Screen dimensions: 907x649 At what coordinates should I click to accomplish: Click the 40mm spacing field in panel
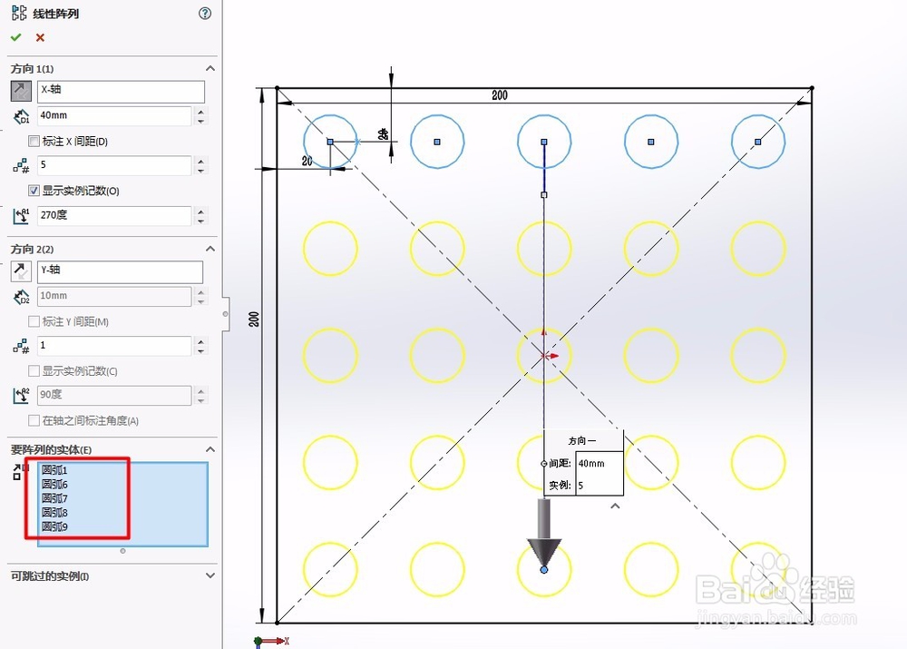pyautogui.click(x=114, y=116)
